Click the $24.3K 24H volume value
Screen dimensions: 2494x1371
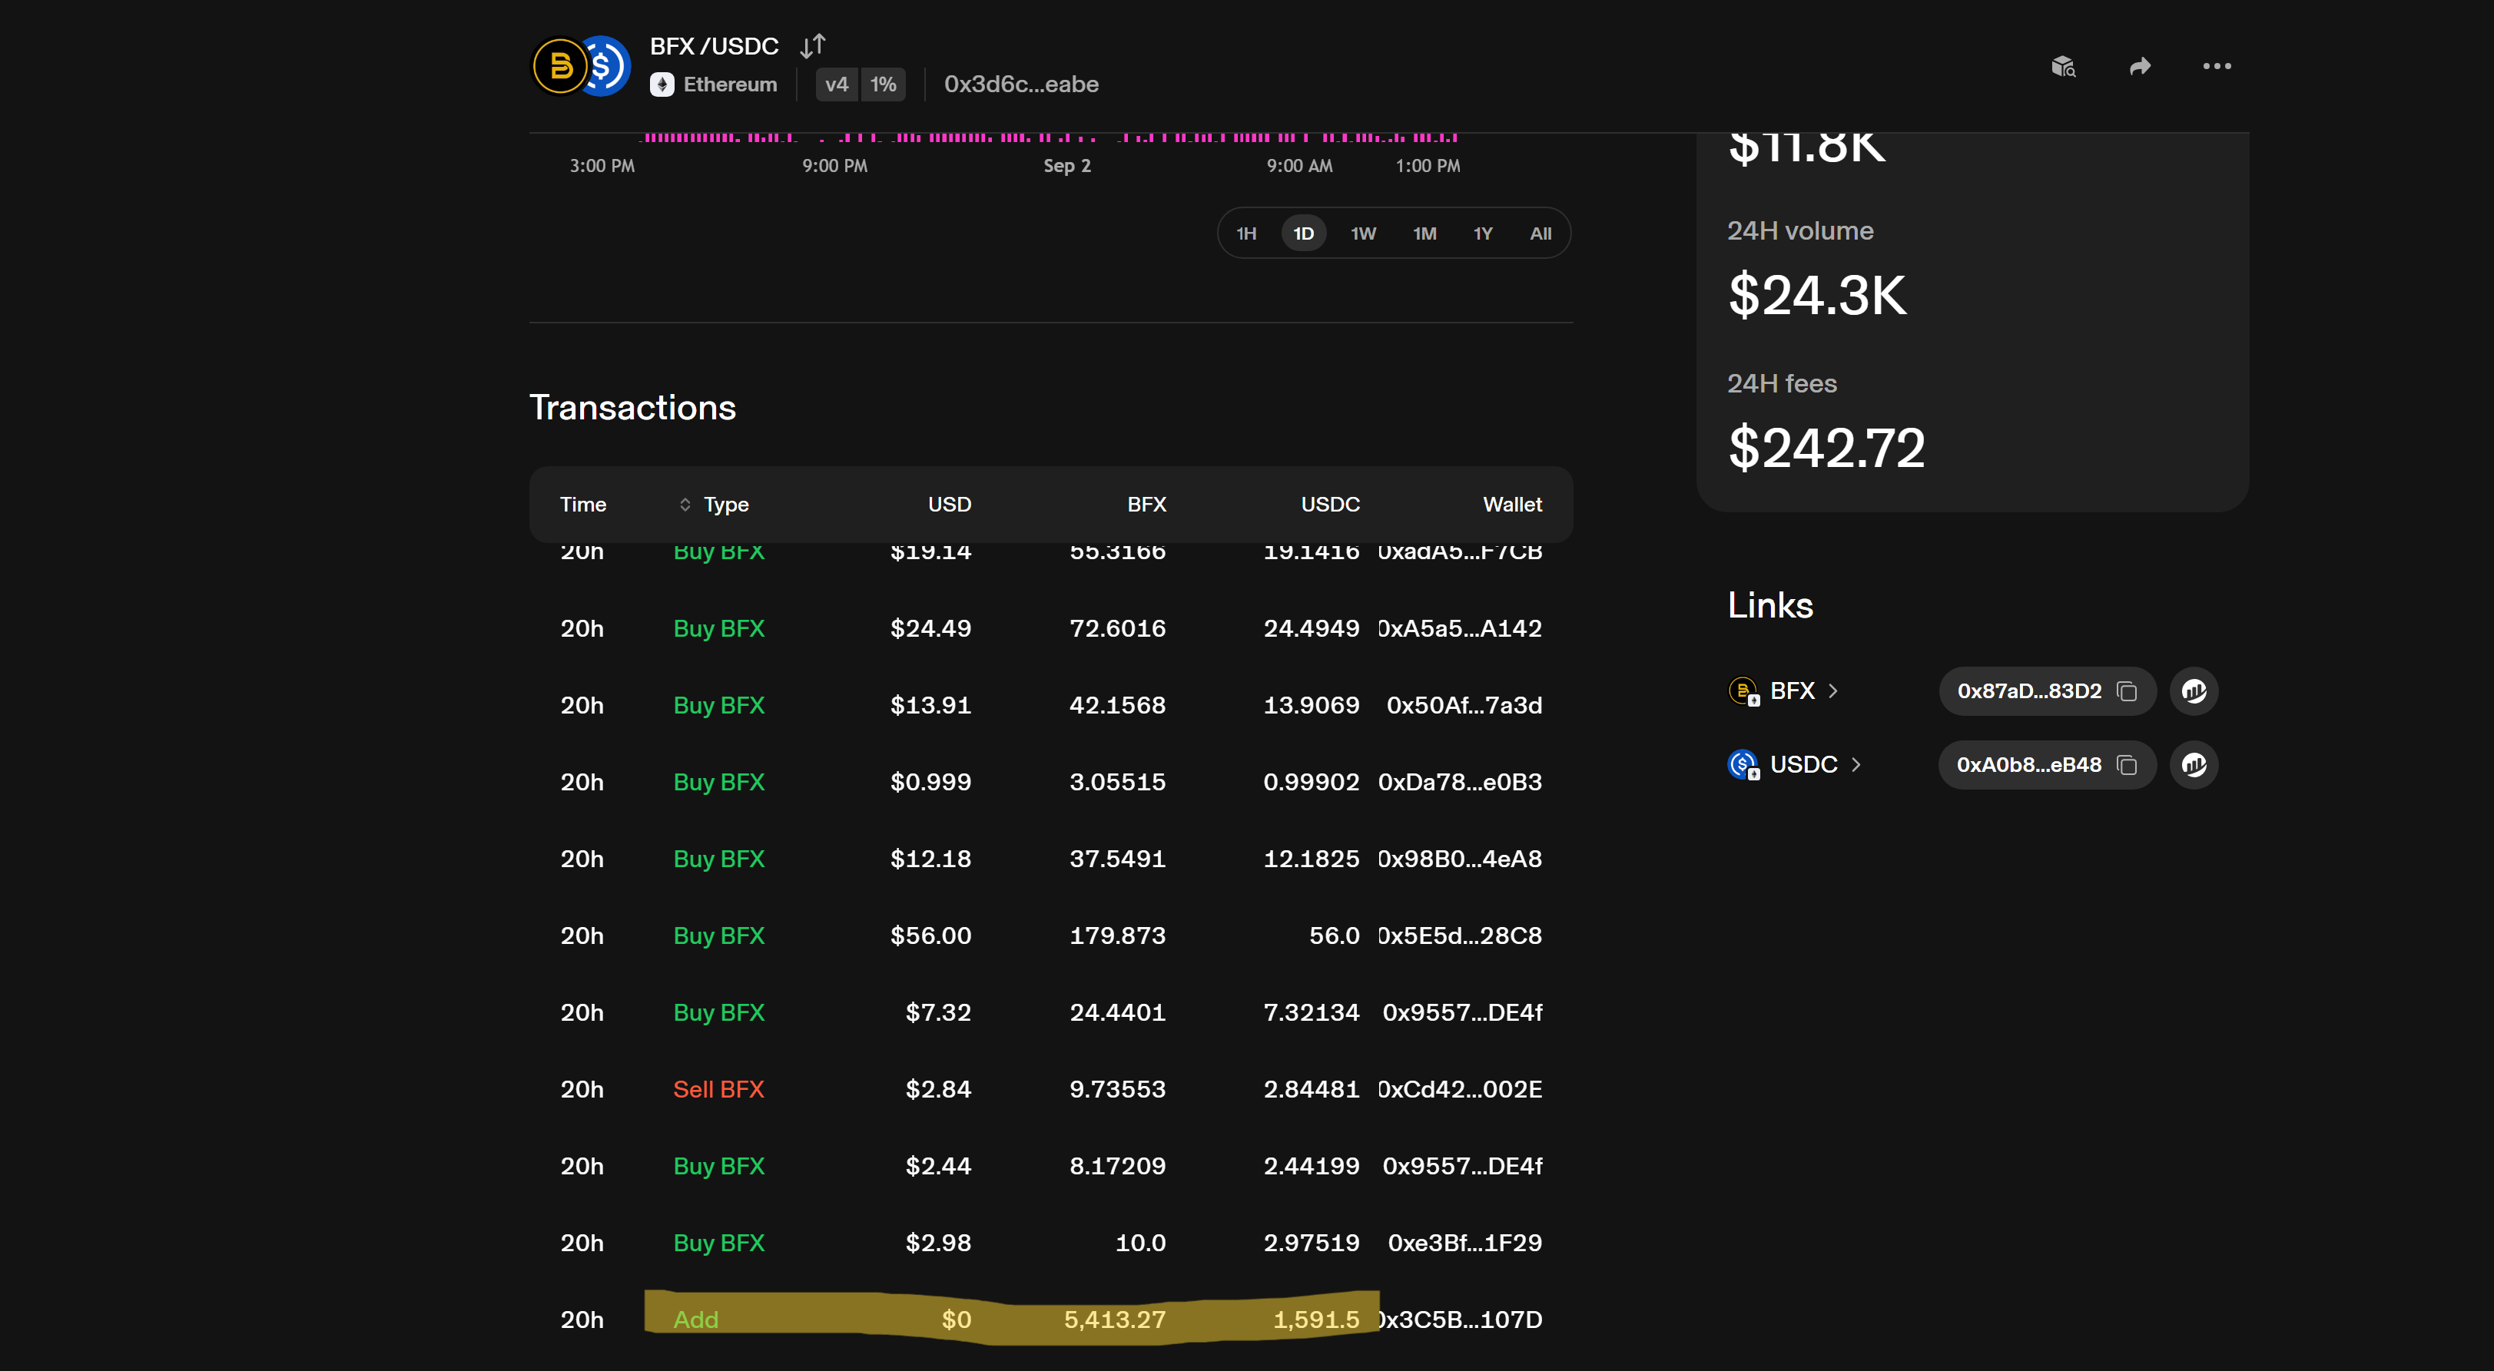click(1817, 295)
